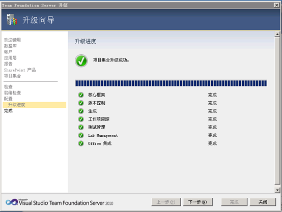Click the green check icon beside 测试管理
Viewport: 282px width, 212px height.
pos(81,127)
